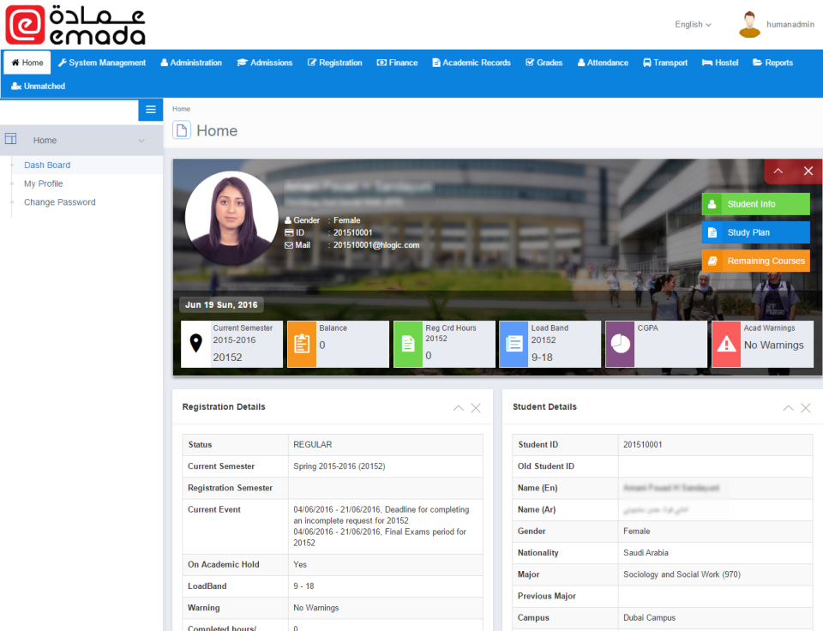Image resolution: width=823 pixels, height=631 pixels.
Task: Click the CGPA pie chart icon
Action: click(x=620, y=344)
